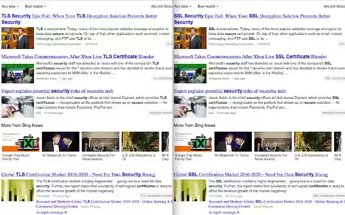Open the Google Play Music Family Plan tile in the right pane

193,146
